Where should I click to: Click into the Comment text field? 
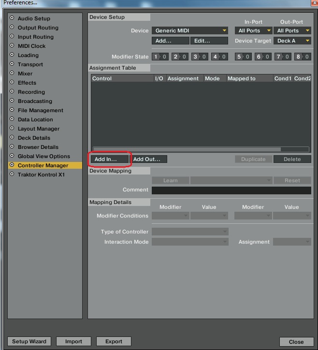click(231, 190)
